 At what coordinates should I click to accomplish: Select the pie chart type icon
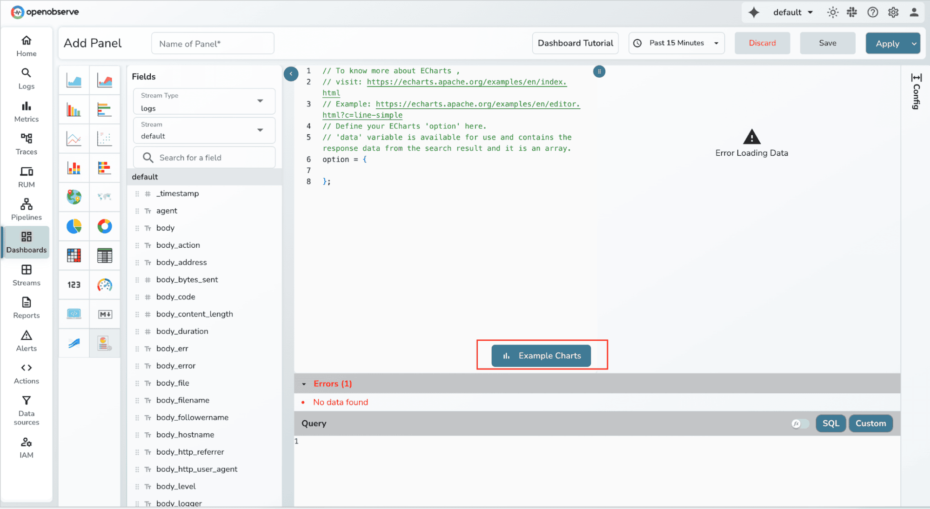[74, 226]
